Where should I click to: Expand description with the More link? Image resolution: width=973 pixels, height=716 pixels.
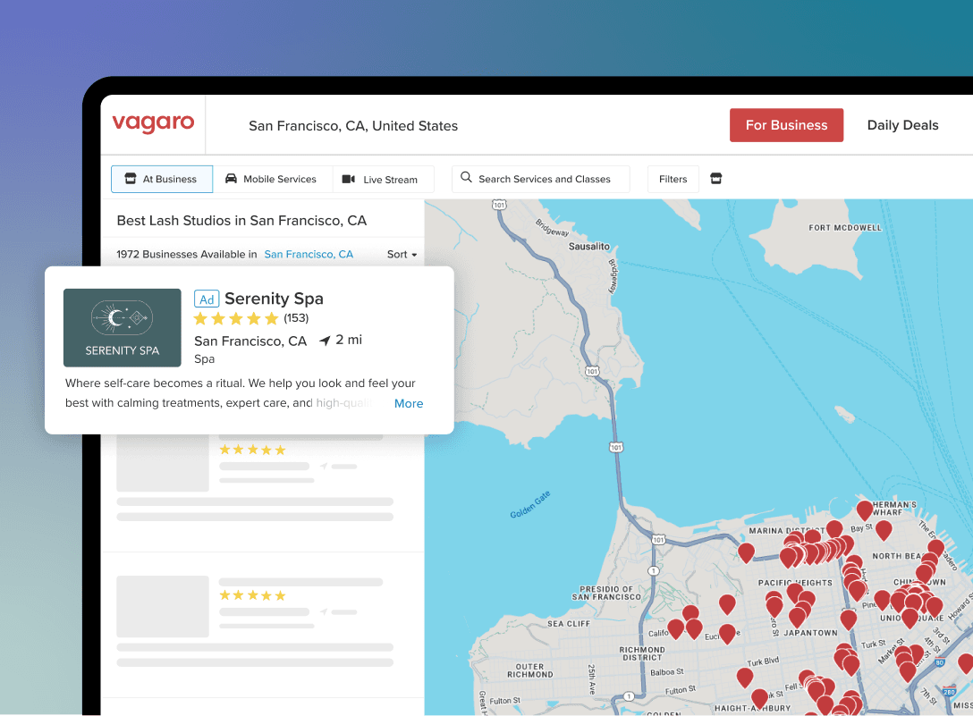409,403
